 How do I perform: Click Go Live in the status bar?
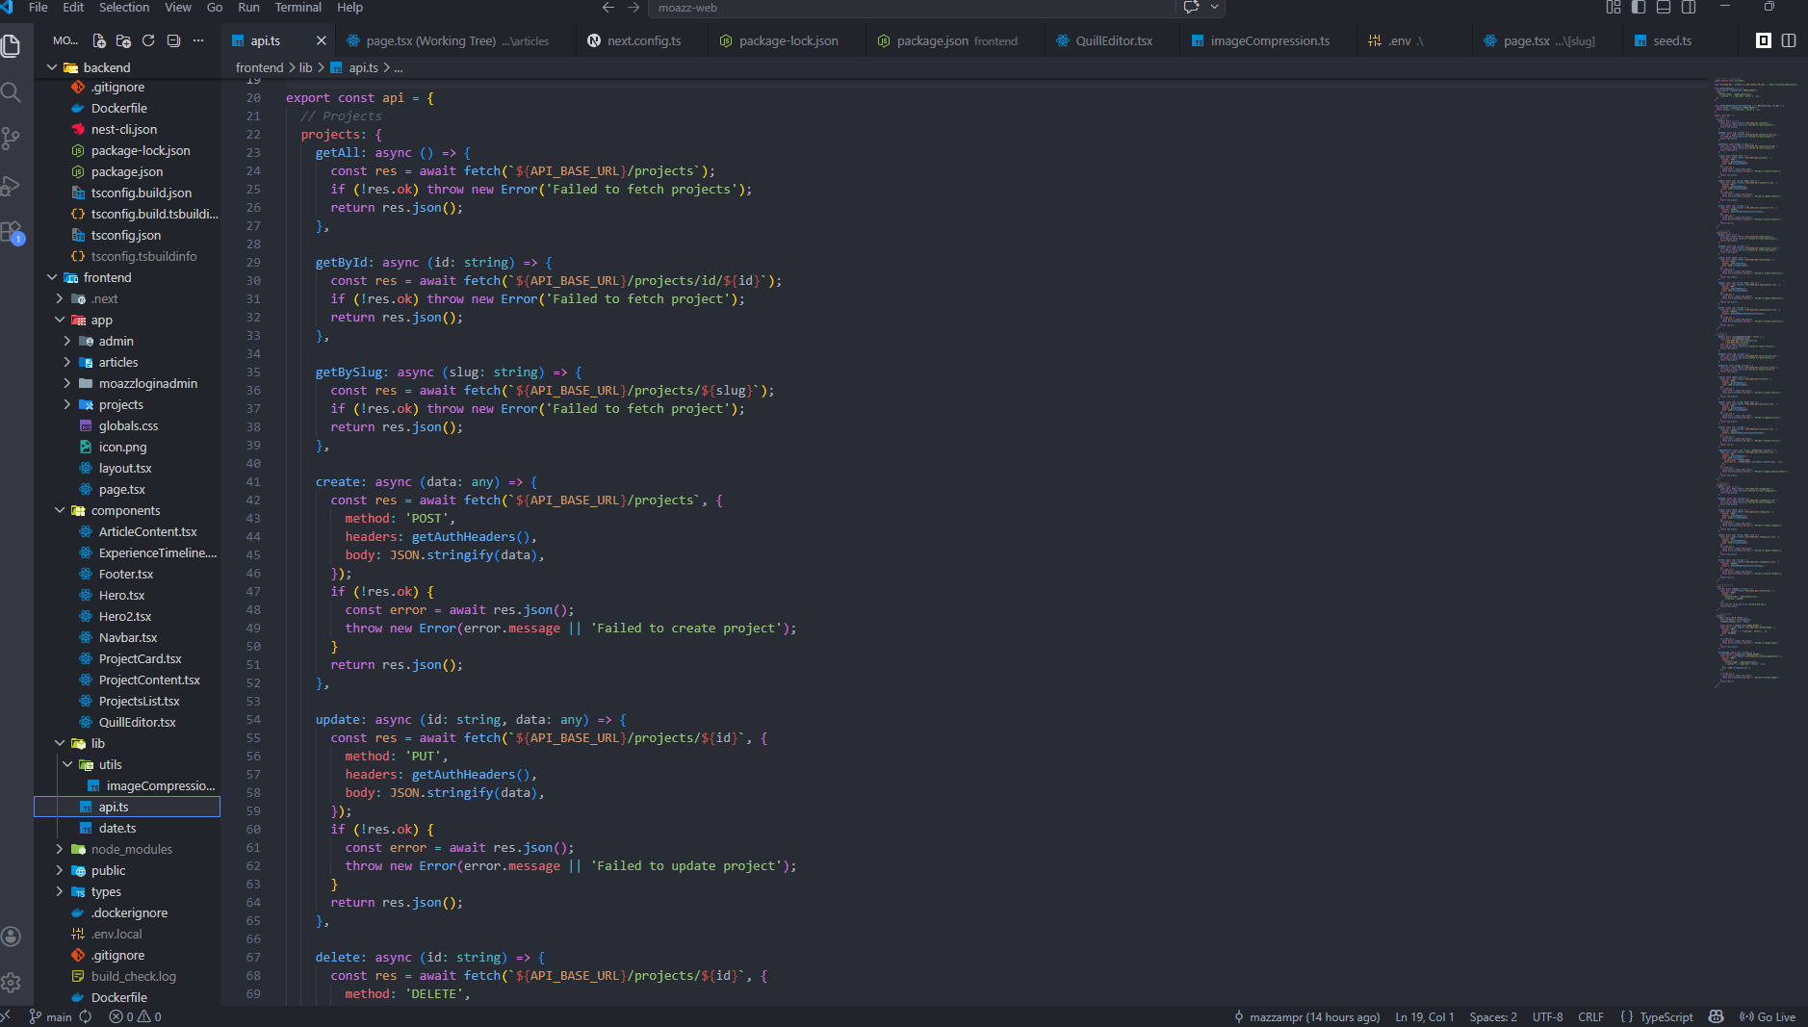point(1768,1016)
